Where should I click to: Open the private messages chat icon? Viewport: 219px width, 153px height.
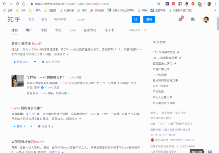point(193,20)
